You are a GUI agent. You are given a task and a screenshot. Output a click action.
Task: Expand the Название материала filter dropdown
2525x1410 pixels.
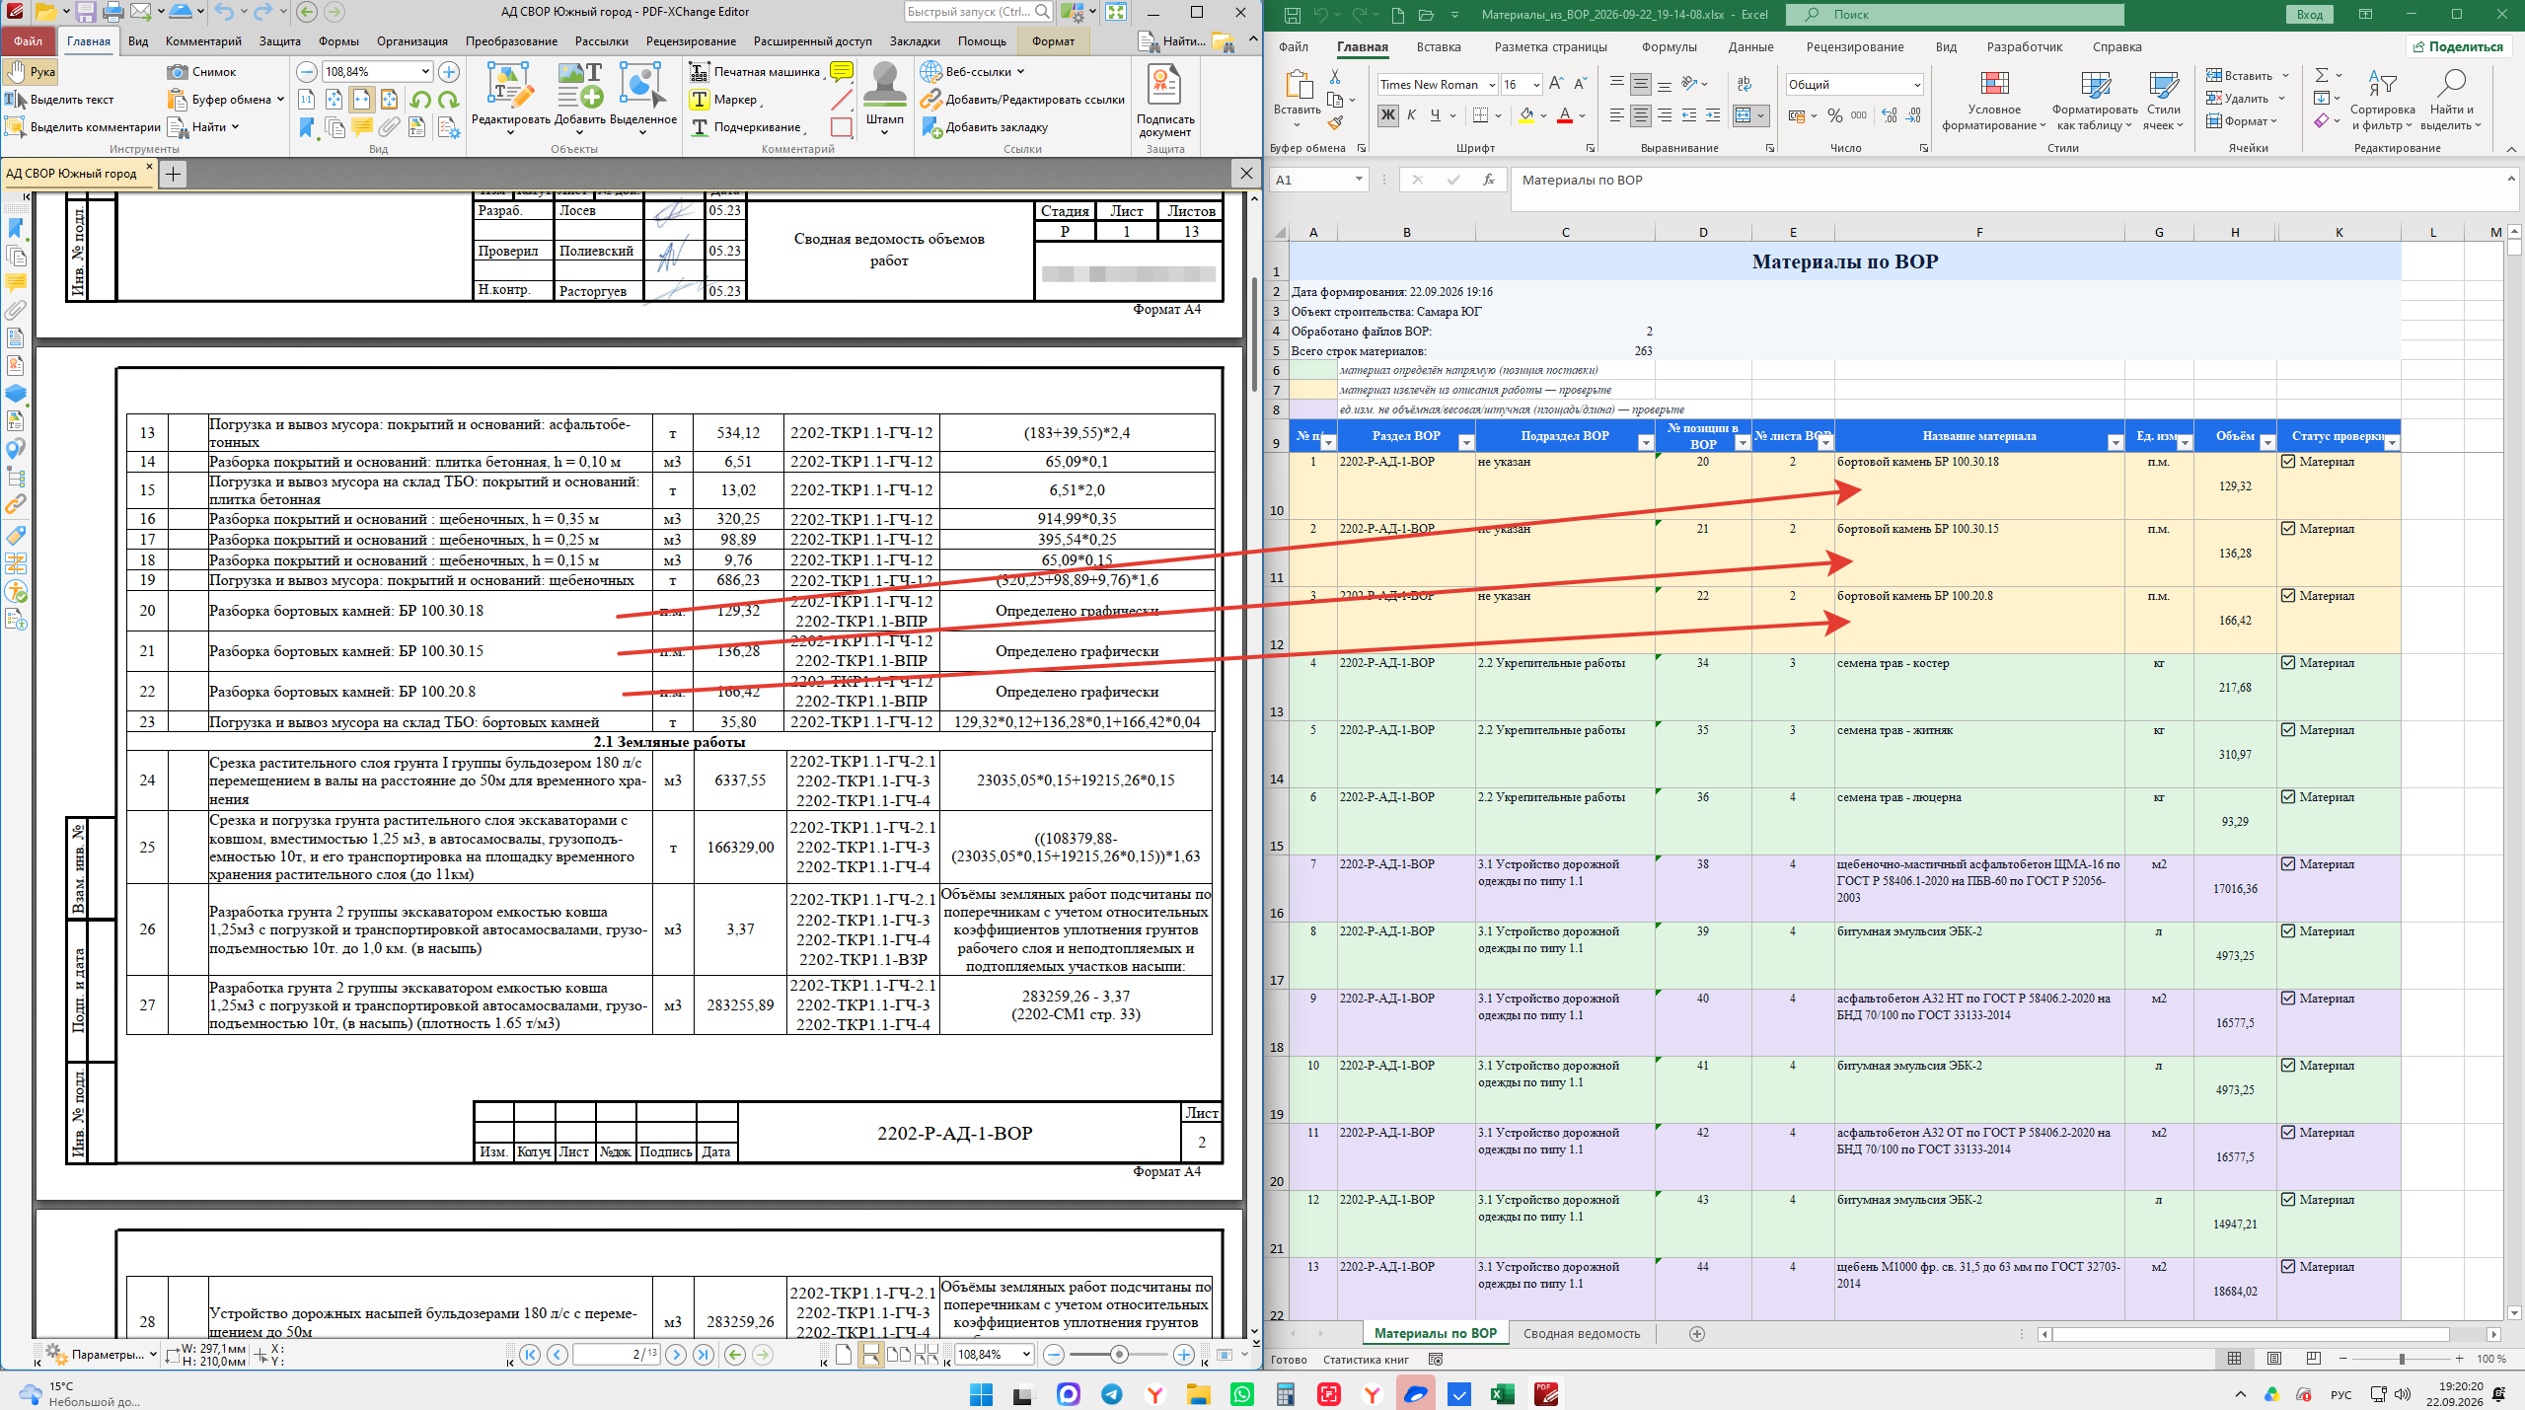pyautogui.click(x=2115, y=443)
